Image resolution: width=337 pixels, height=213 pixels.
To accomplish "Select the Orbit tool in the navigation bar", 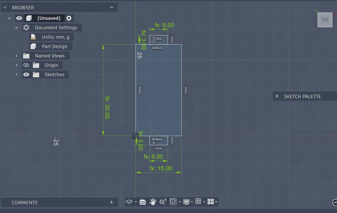I will pyautogui.click(x=129, y=202).
